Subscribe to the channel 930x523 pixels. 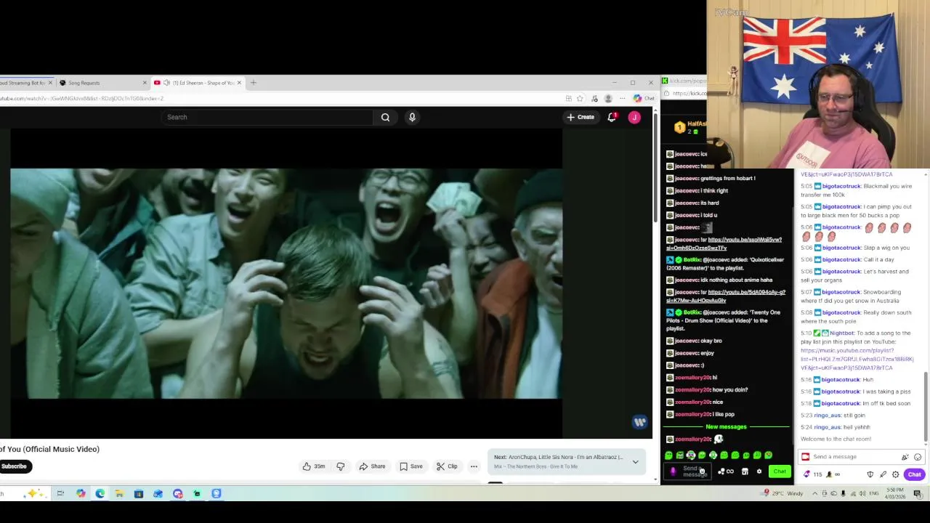14,466
